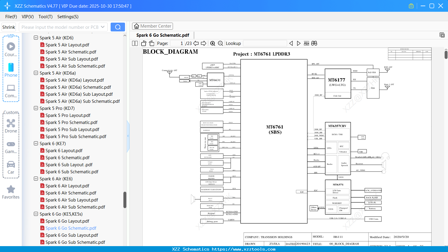448x252 pixels.
Task: Open the Favorites star panel
Action: [11, 191]
